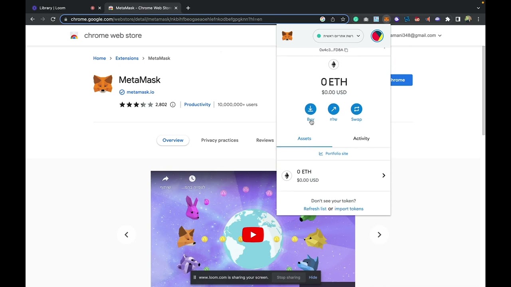Reload the page
Image resolution: width=511 pixels, height=287 pixels.
(x=53, y=19)
